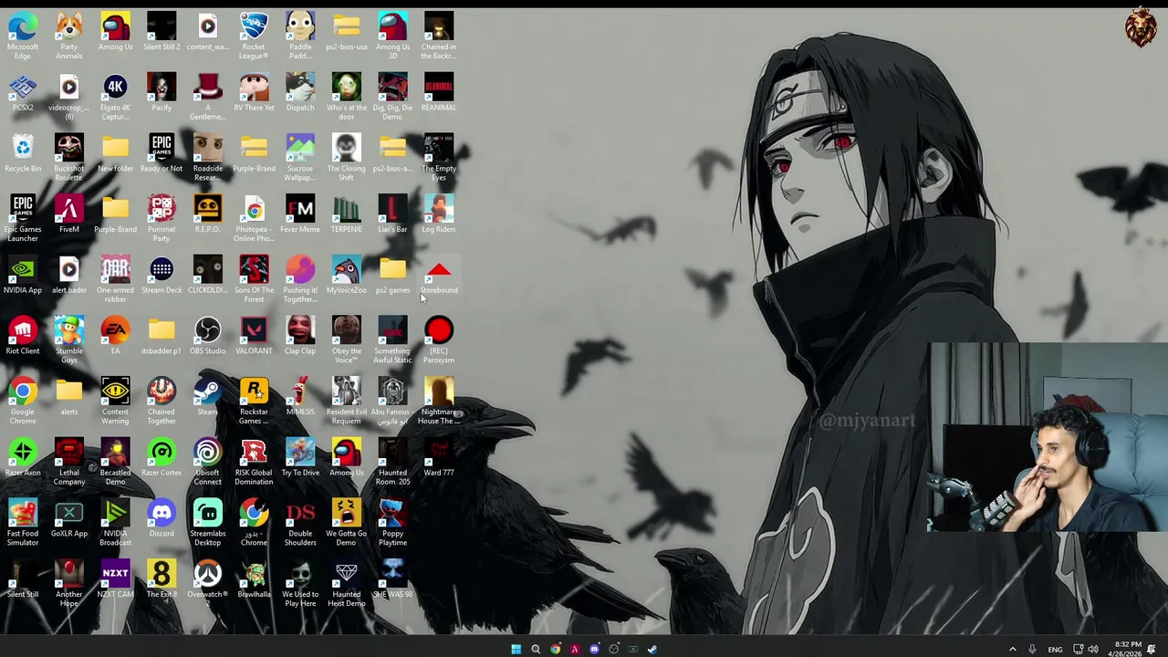Select the NVIDIA App icon

click(23, 276)
